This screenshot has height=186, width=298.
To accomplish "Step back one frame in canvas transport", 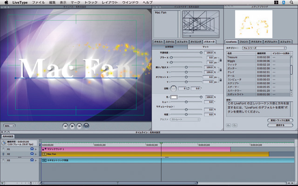I will coord(65,126).
